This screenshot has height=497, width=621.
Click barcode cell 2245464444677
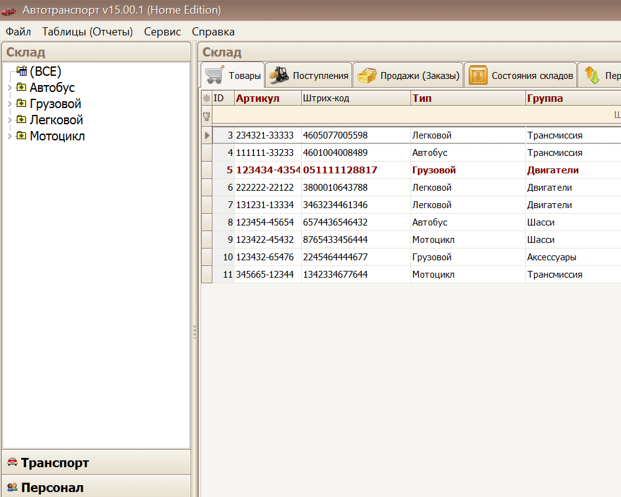tap(356, 257)
